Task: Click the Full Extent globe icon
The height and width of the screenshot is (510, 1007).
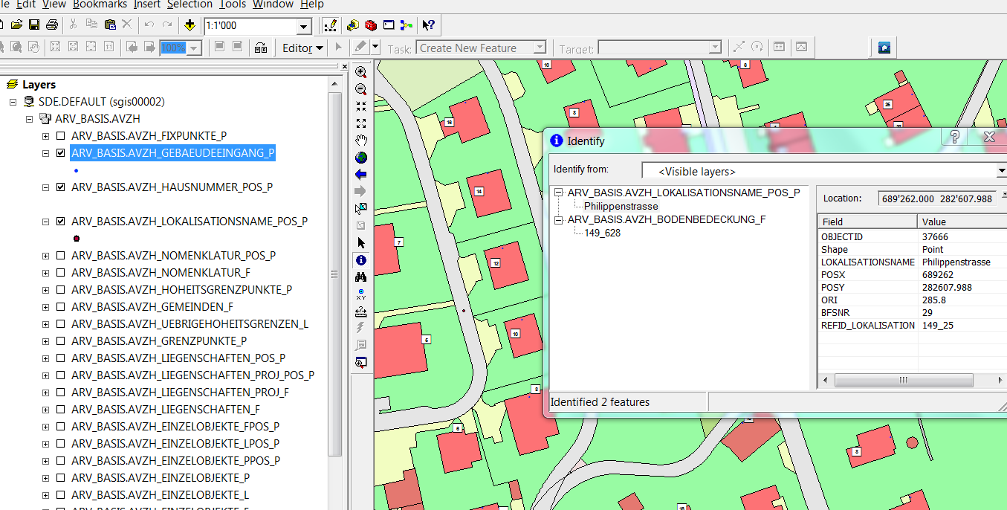Action: tap(361, 158)
